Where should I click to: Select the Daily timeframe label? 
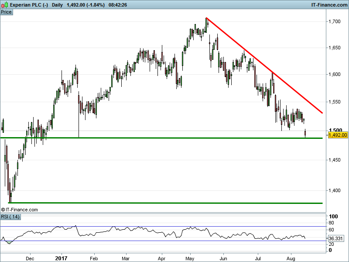(58, 5)
